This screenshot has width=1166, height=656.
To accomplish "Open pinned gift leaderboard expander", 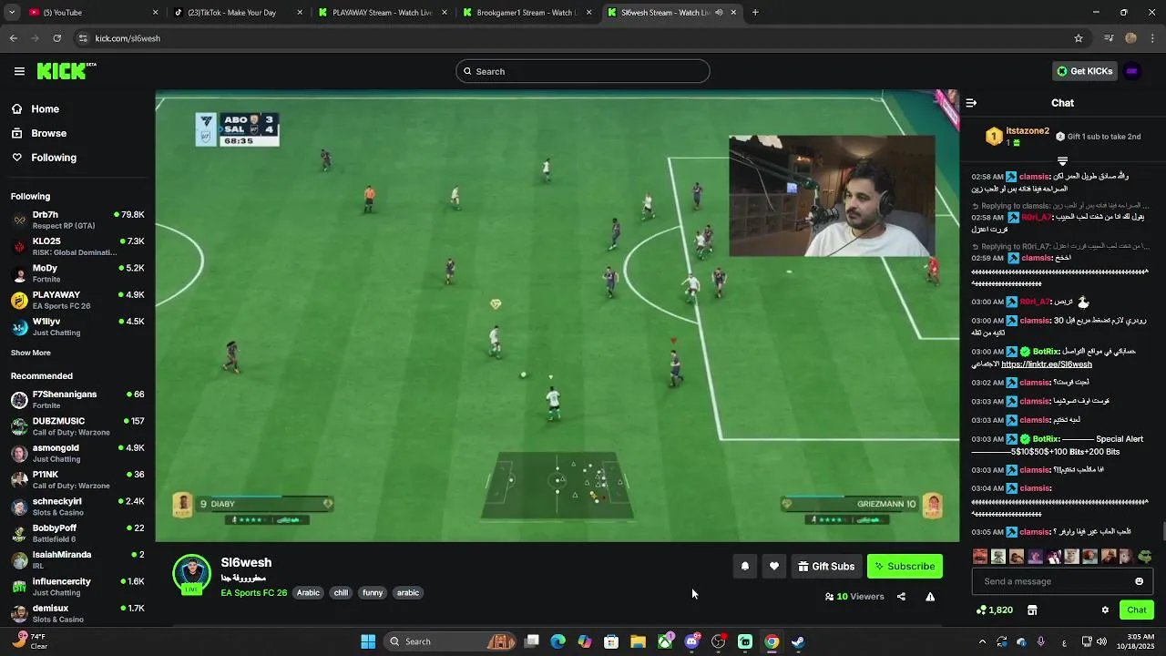I will [x=1062, y=161].
